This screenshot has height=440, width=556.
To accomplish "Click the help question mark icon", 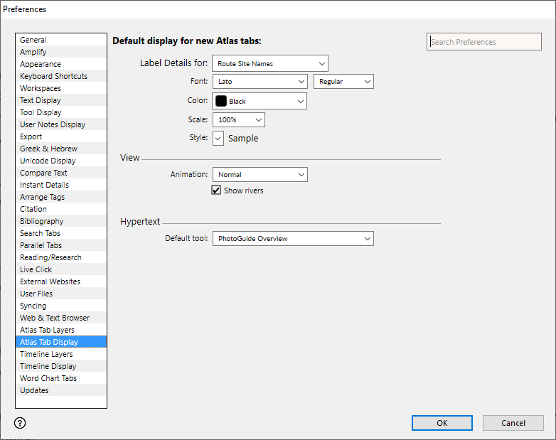I will [20, 423].
